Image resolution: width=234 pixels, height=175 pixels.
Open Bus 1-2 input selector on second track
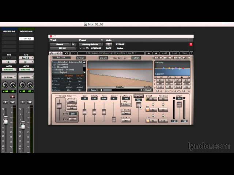click(x=26, y=58)
